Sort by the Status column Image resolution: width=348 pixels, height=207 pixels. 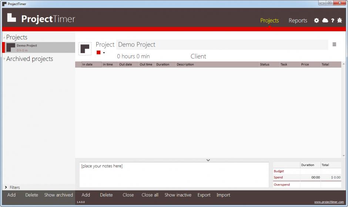point(269,64)
